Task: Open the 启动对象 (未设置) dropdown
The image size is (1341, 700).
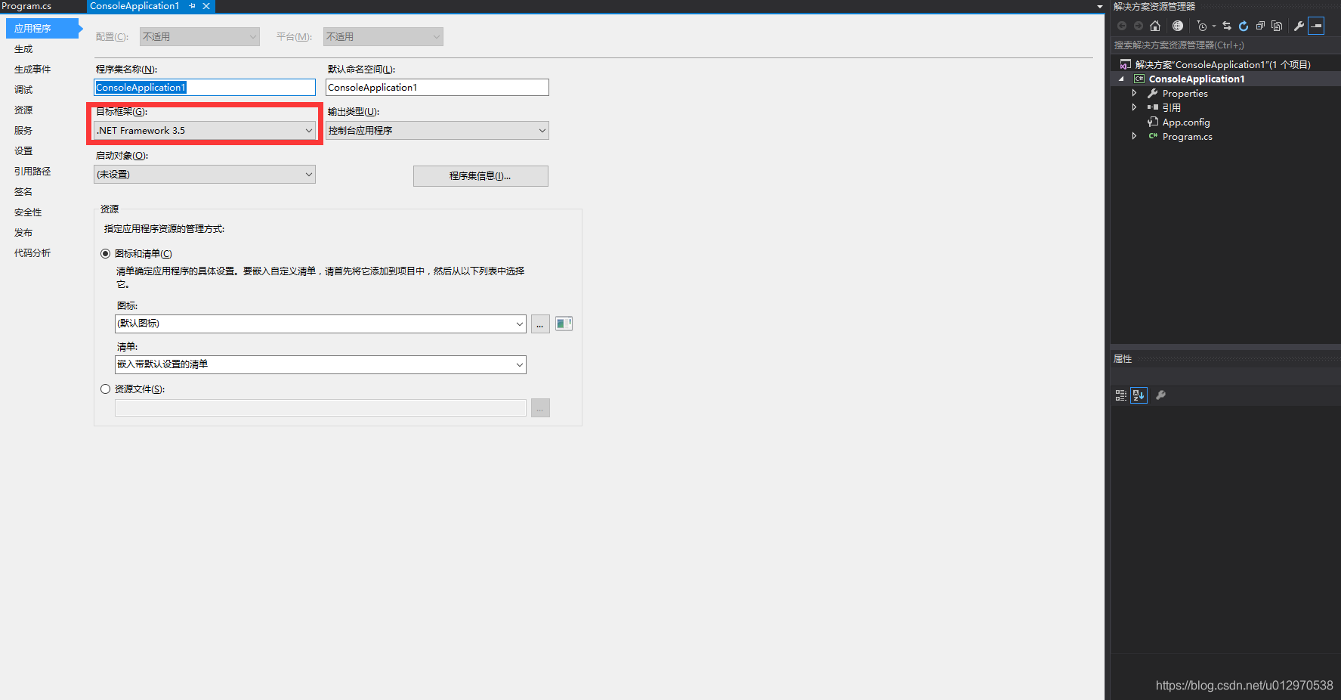Action: tap(205, 175)
